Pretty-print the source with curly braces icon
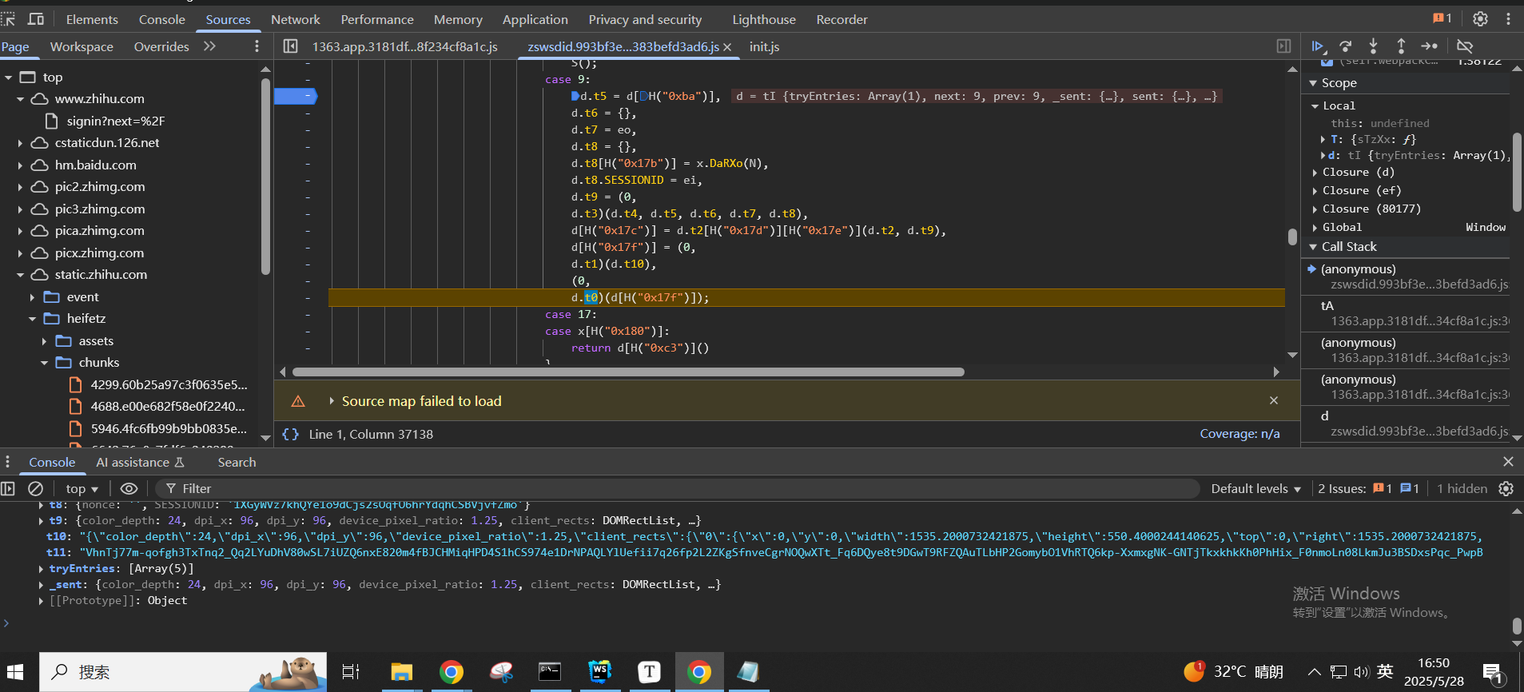1524x692 pixels. pos(291,434)
